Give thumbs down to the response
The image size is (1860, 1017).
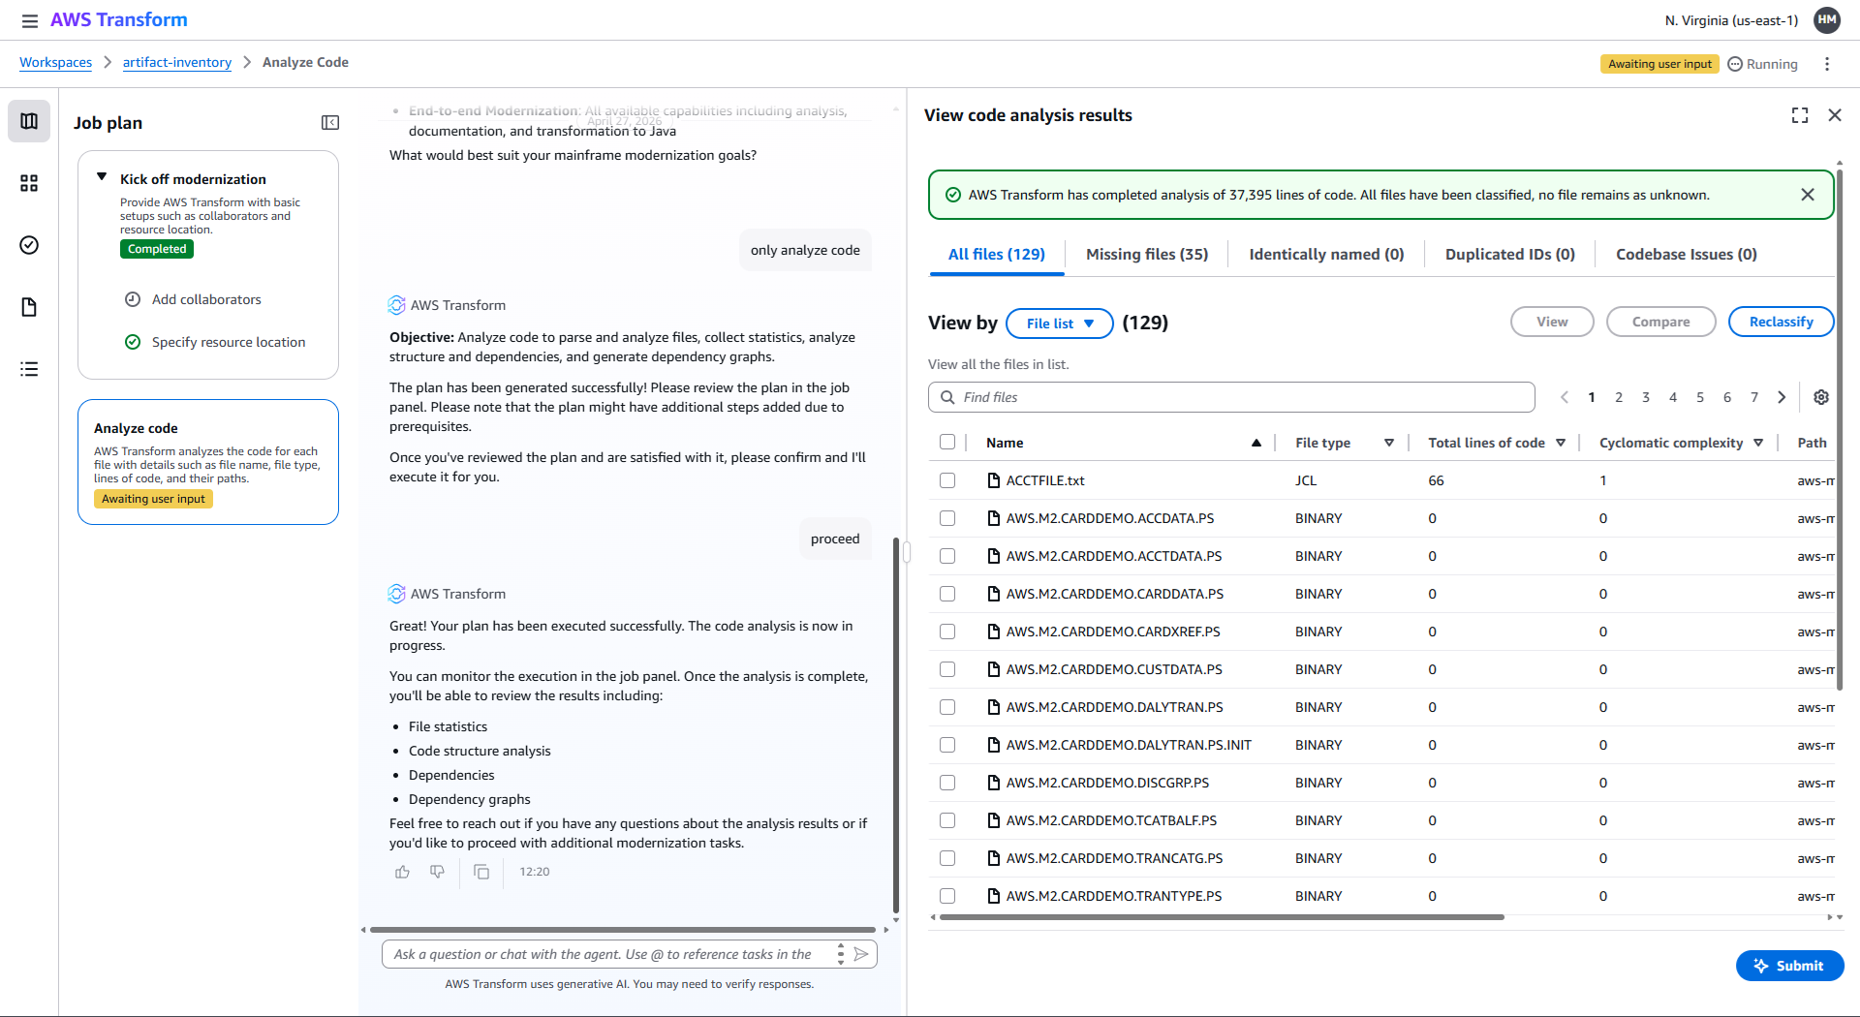pos(438,872)
